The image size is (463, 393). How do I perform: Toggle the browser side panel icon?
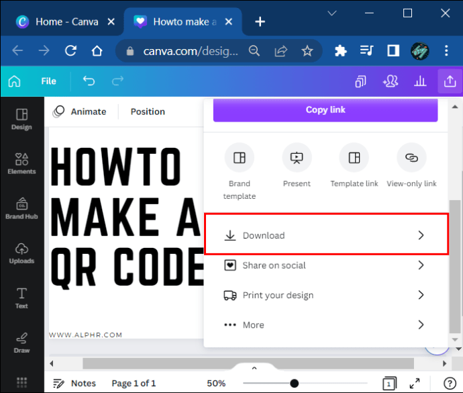tap(393, 51)
